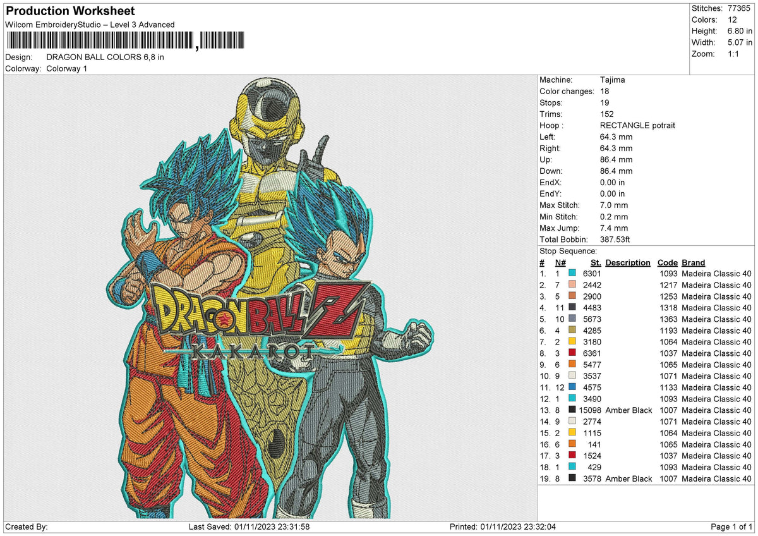The height and width of the screenshot is (536, 758).
Task: Click "Amber Black" description in stop 13
Action: coord(629,410)
